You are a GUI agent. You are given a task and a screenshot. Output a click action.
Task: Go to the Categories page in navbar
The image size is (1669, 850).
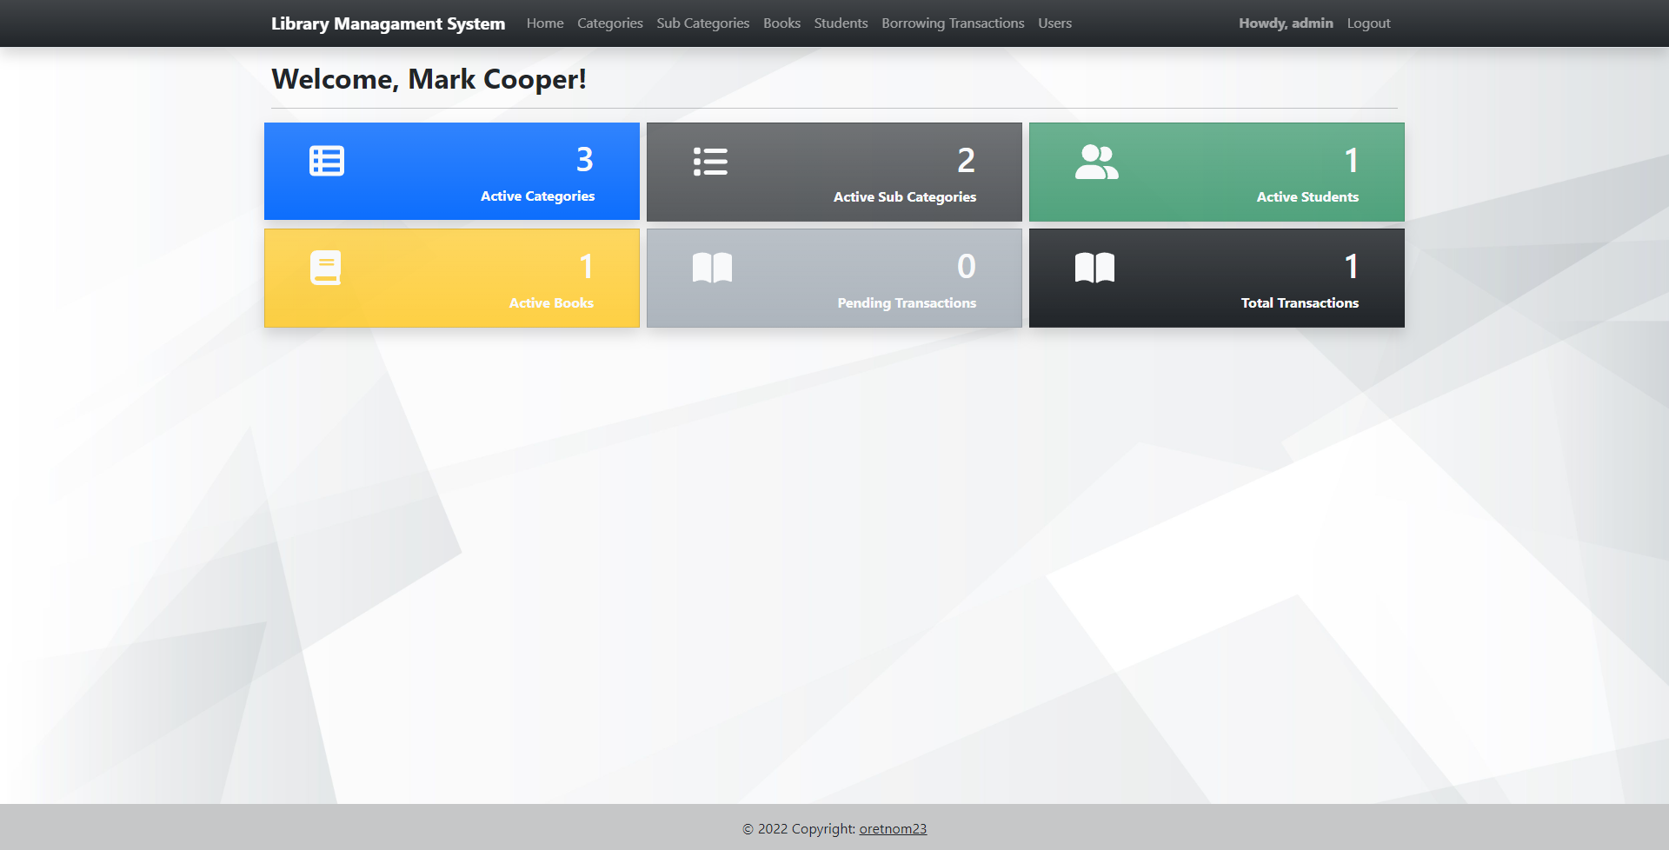610,23
